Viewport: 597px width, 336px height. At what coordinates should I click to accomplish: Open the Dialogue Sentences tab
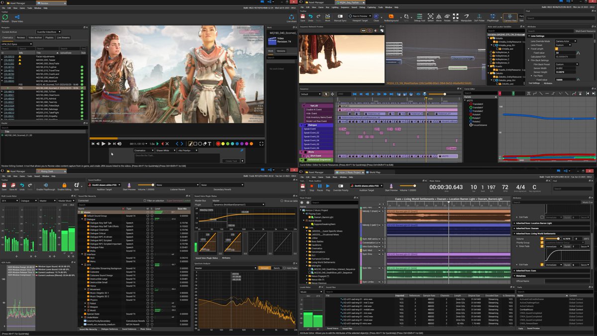(109, 329)
